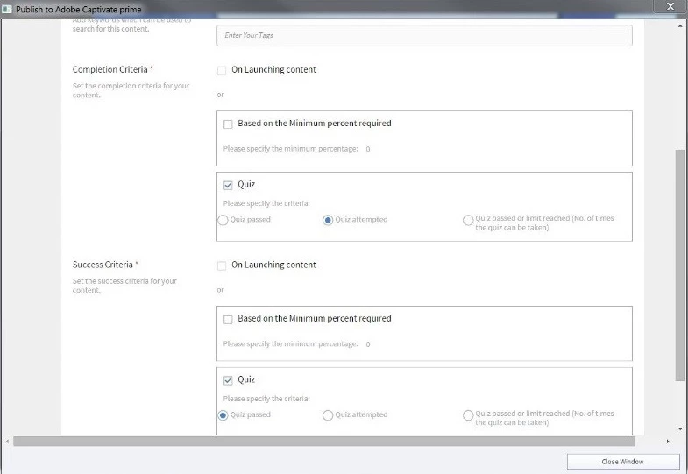Select Quiz attempted radio under Success Criteria

click(328, 414)
